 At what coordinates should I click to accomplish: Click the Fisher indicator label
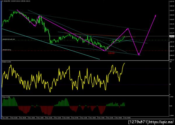(x=6, y=97)
